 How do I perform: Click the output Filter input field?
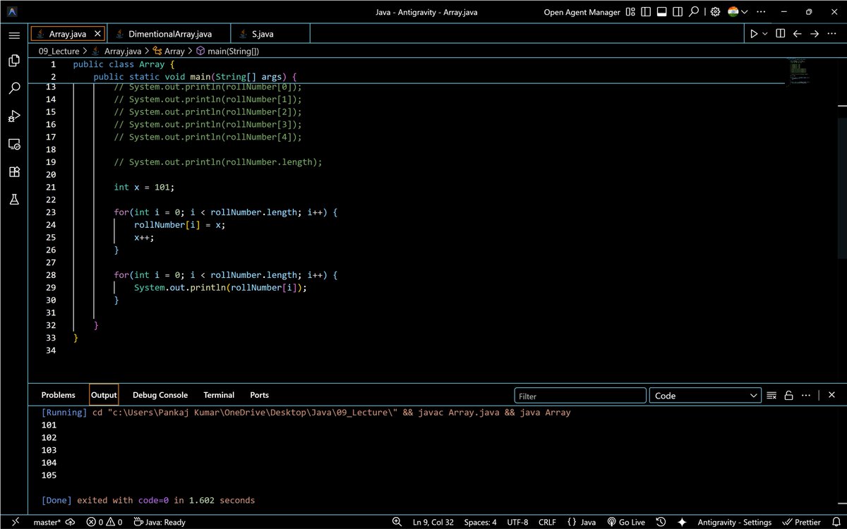[580, 396]
